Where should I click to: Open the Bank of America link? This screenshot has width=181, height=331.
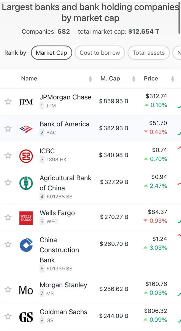65,124
